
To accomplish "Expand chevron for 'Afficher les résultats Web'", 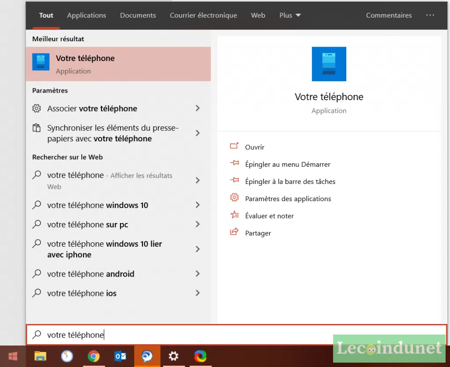I will click(x=198, y=180).
